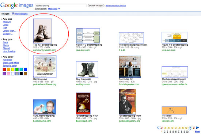Filter by Icon size
201x136 pixels.
pos(5,28)
